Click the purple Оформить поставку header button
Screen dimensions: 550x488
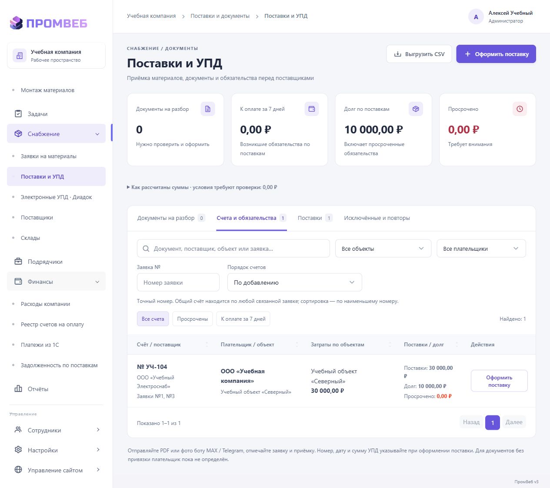(496, 54)
